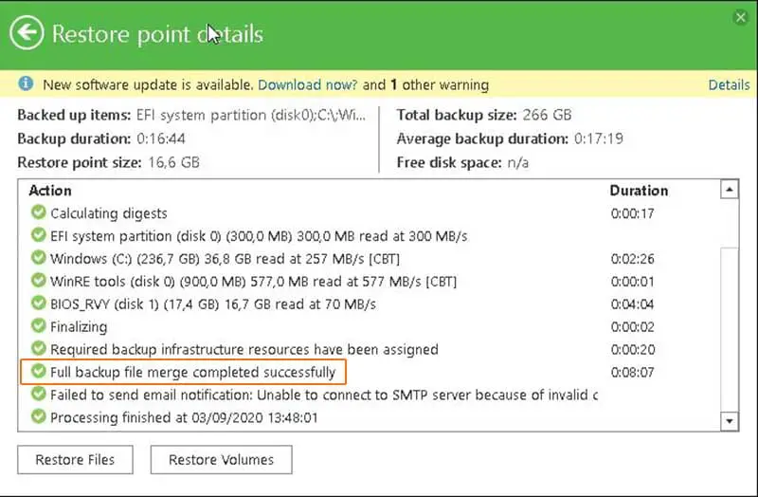The image size is (758, 497).
Task: Click the Restore Volumes button
Action: 221,459
